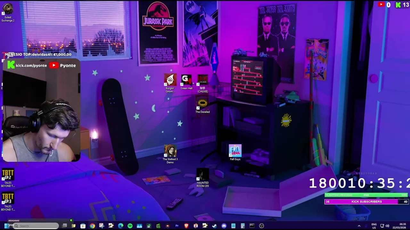Viewport: 410px width, 230px height.
Task: Click the kick.com/pyonte overlay label
Action: pos(31,65)
